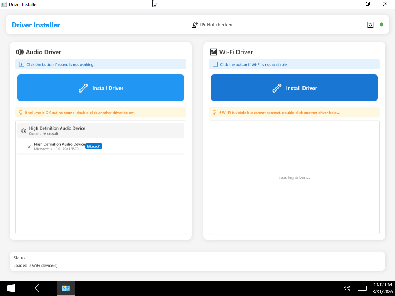Image resolution: width=395 pixels, height=296 pixels.
Task: Click the Wi-Fi signal icon in the Wi-Fi Driver header
Action: coord(213,52)
